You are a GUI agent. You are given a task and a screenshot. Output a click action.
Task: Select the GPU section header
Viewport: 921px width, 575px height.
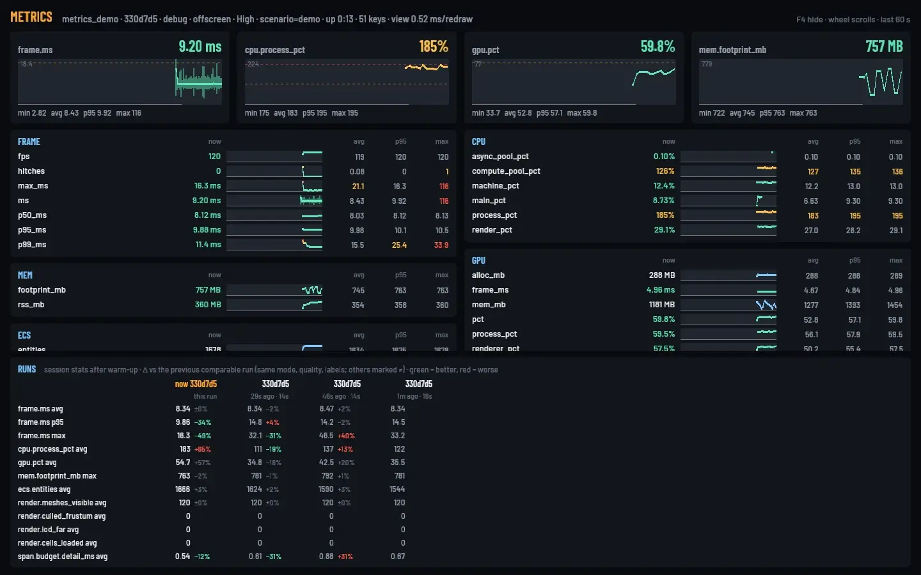478,261
